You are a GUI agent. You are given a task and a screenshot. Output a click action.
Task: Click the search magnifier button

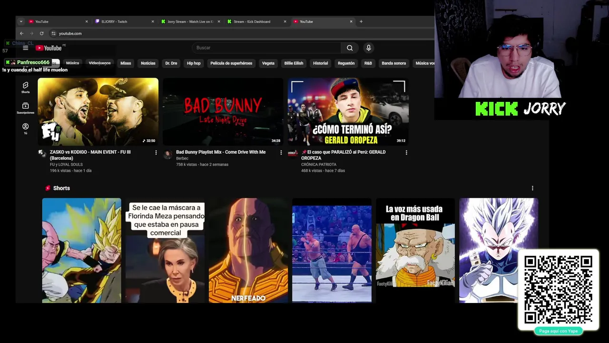click(350, 48)
